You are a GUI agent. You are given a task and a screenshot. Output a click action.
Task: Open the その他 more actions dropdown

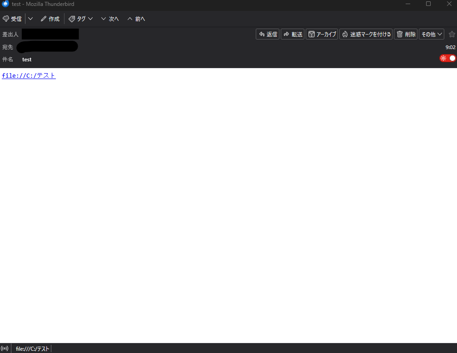432,35
